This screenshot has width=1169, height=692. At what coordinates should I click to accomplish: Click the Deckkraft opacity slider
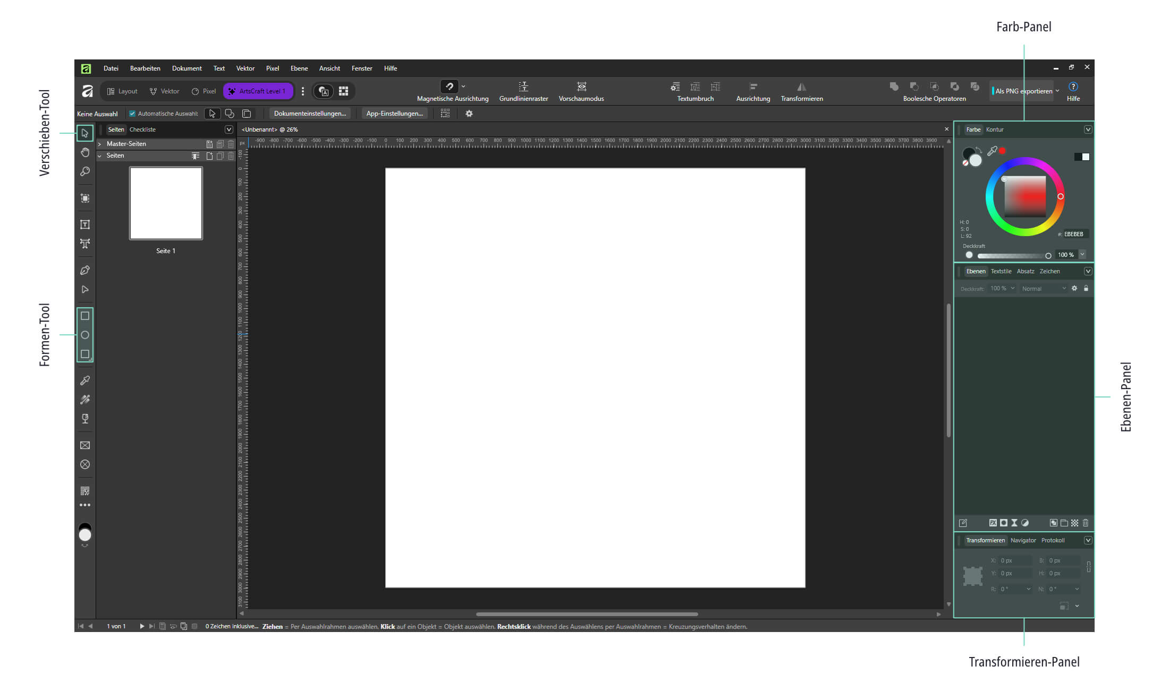(1013, 255)
